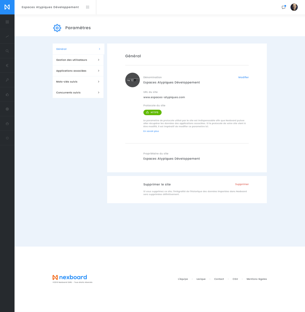
Task: Open the trend line chart sidebar icon
Action: point(7,37)
